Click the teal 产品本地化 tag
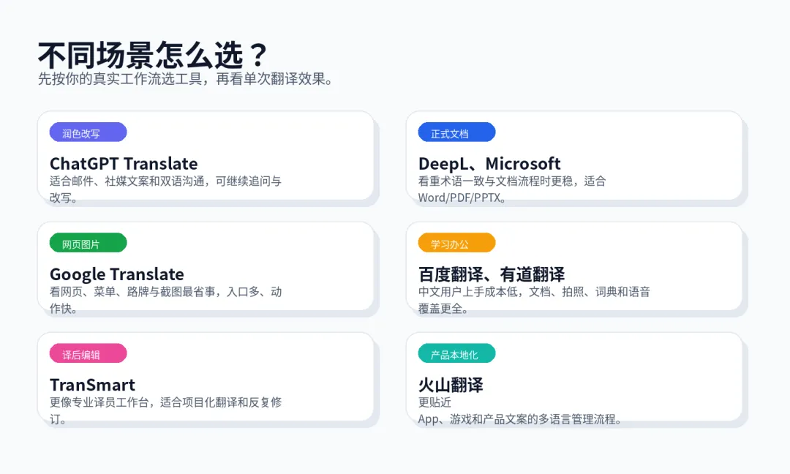 click(456, 354)
